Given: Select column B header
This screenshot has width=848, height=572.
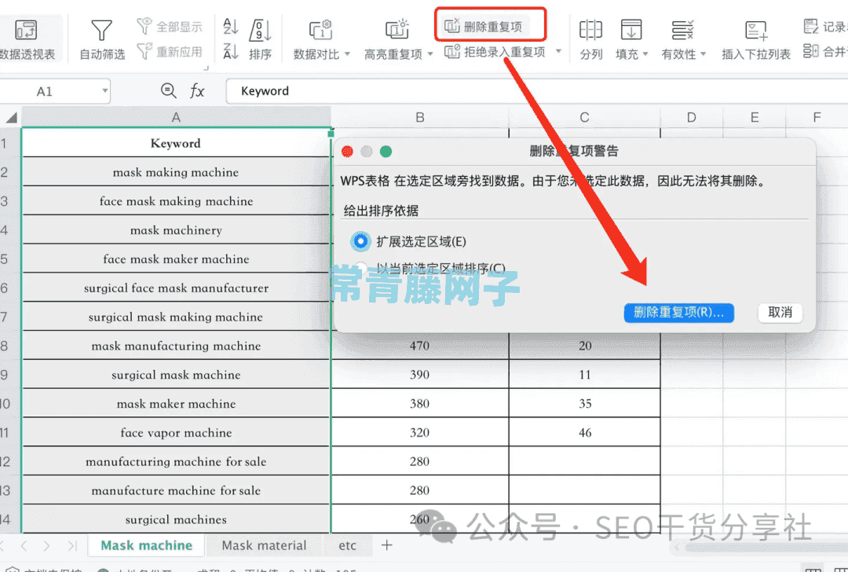Looking at the screenshot, I should (x=419, y=117).
